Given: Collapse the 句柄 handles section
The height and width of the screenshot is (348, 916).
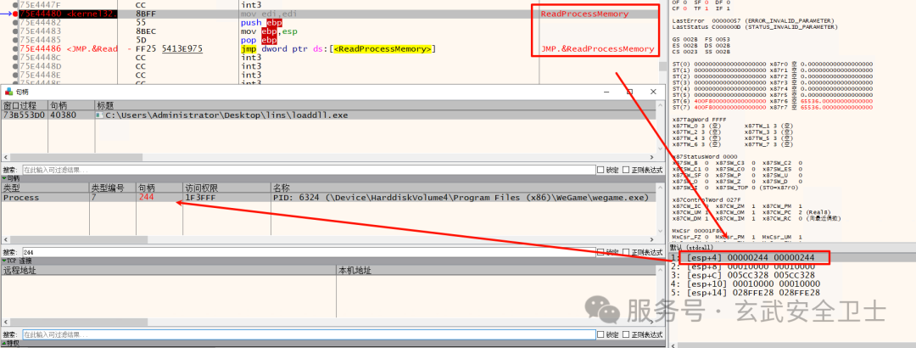Looking at the screenshot, I should point(3,178).
